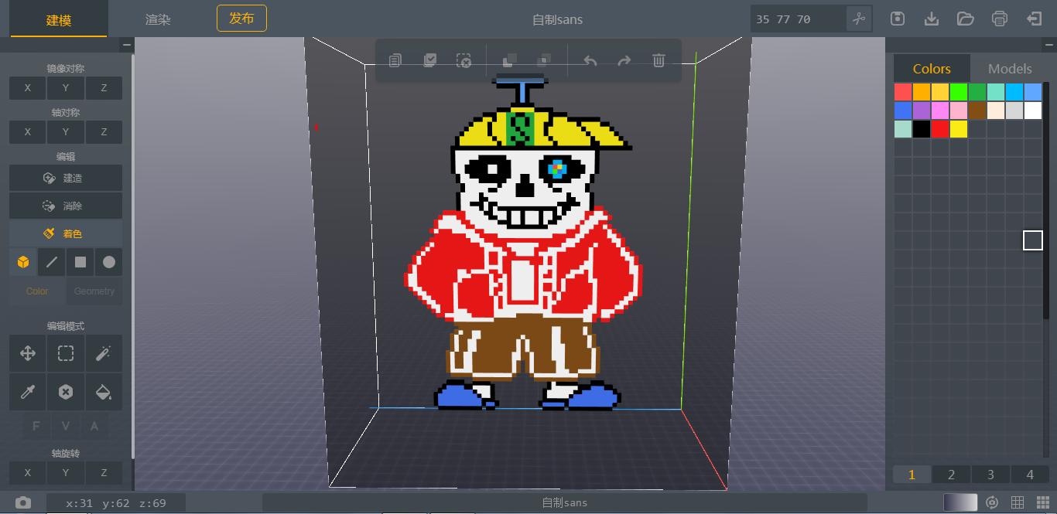Screen dimensions: 1057x514
Task: Pick the brown color swatch
Action: (x=977, y=111)
